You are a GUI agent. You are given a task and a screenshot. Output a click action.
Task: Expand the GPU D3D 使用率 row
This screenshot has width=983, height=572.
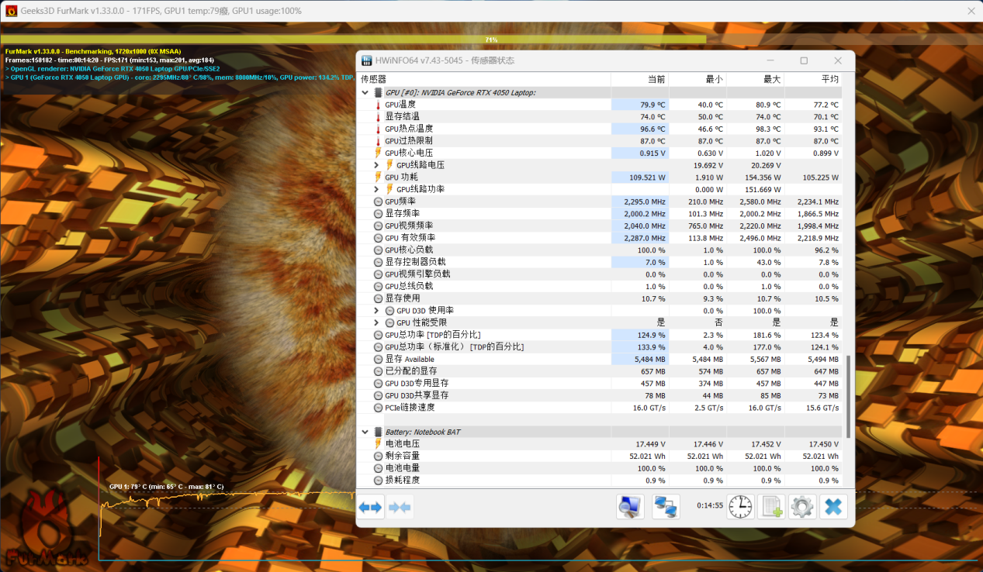click(x=377, y=311)
